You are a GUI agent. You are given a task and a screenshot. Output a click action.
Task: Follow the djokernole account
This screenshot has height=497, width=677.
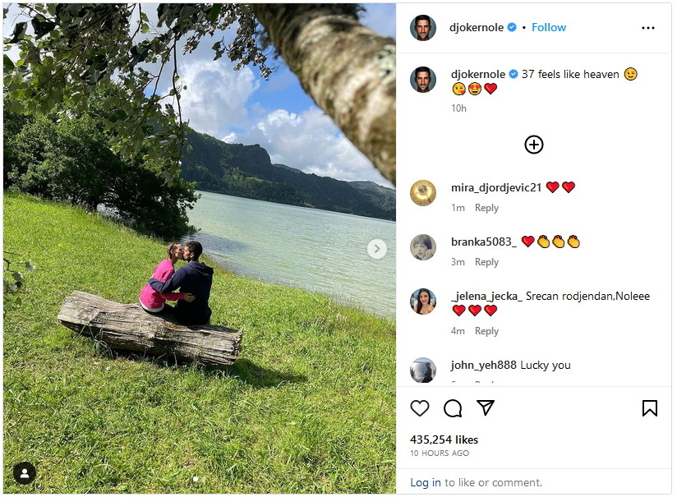click(x=548, y=28)
